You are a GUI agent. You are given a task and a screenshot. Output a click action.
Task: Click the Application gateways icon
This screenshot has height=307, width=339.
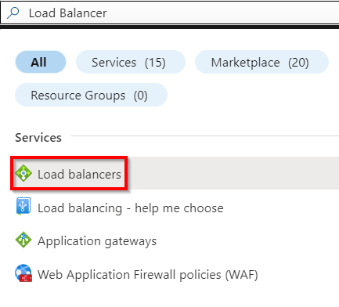pyautogui.click(x=23, y=240)
